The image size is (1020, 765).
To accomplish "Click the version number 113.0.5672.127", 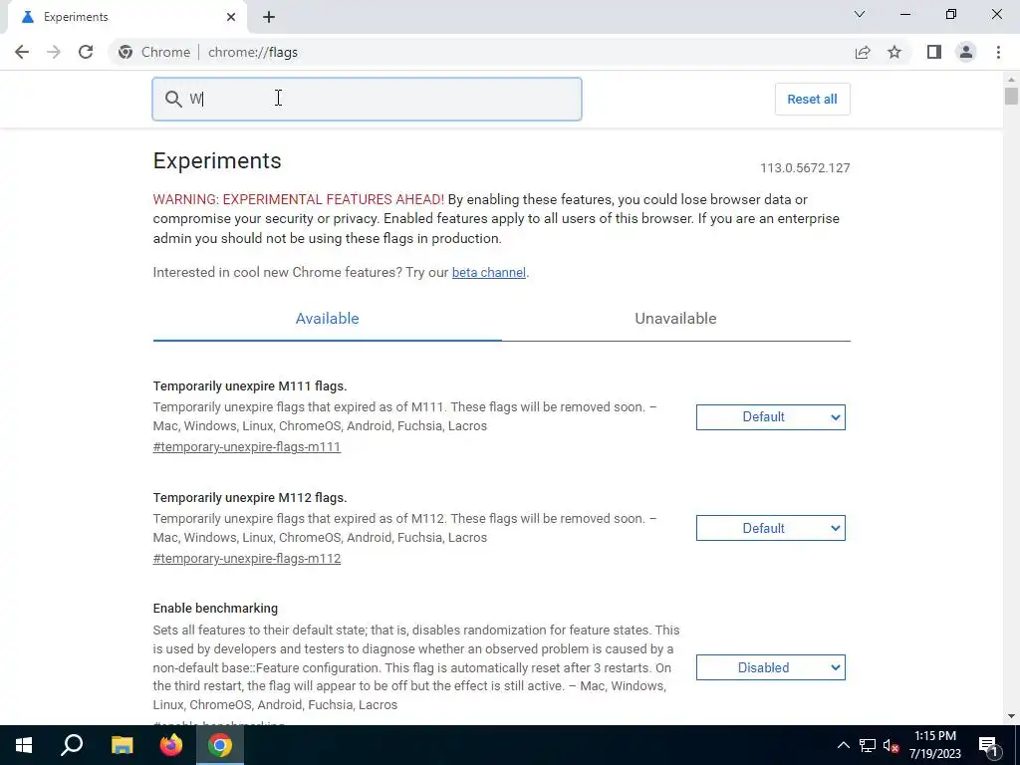I will point(805,167).
